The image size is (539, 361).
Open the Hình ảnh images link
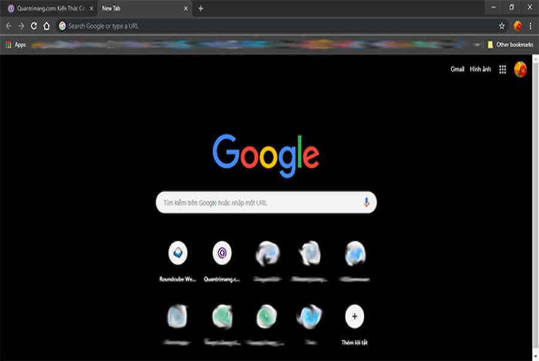(x=480, y=69)
